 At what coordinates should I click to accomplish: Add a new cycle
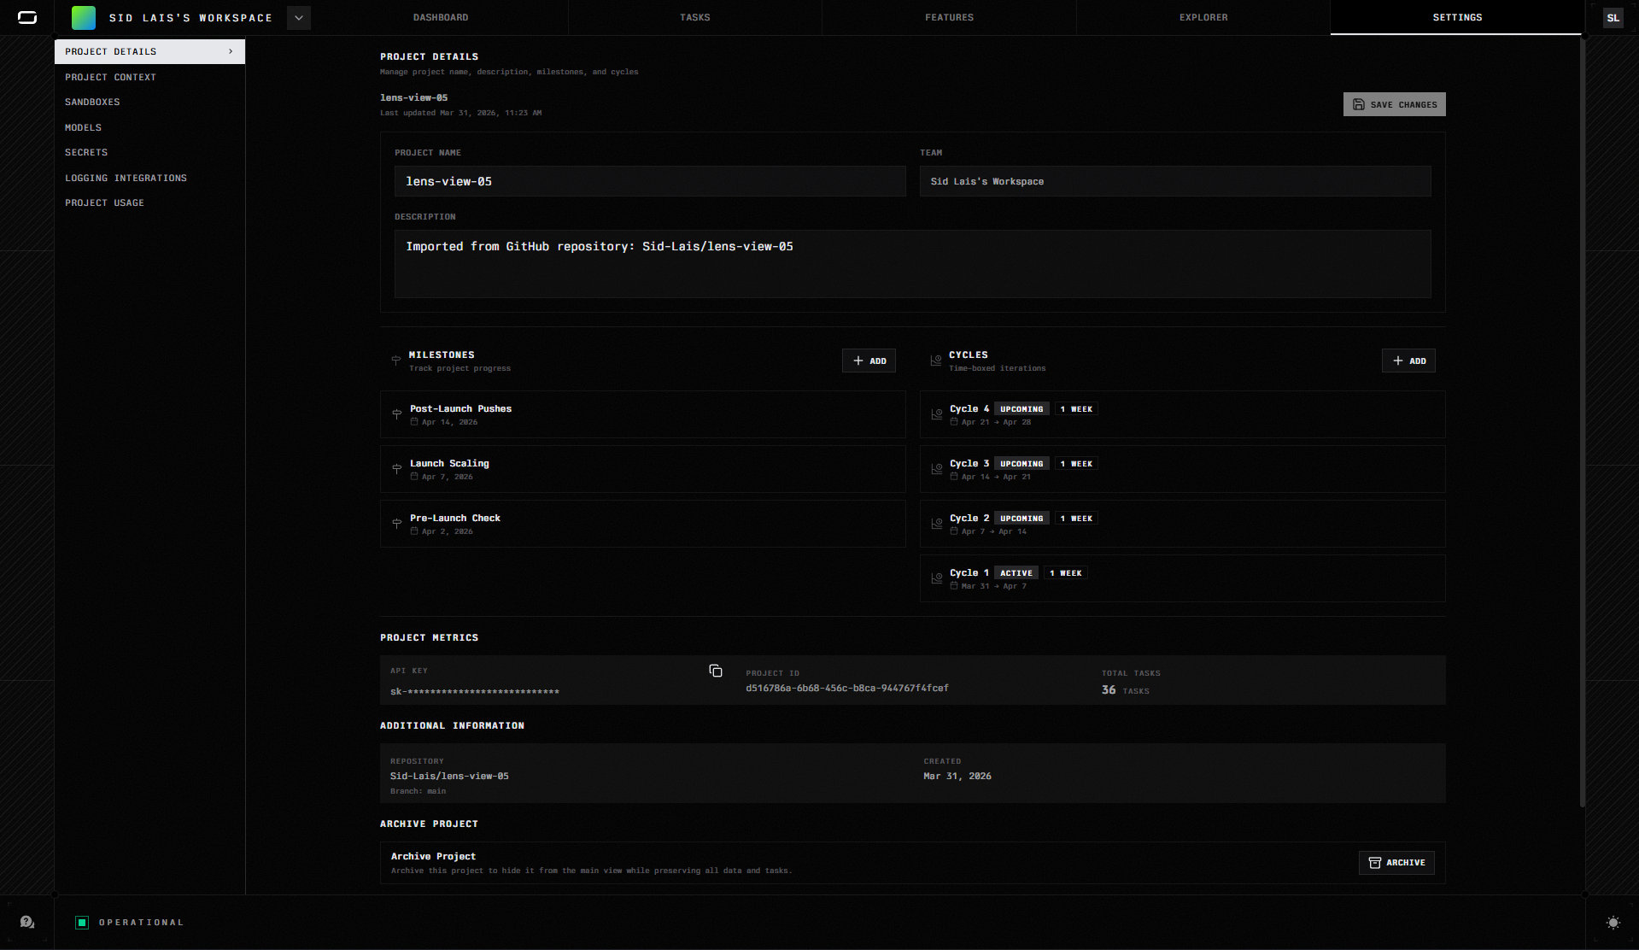tap(1408, 361)
